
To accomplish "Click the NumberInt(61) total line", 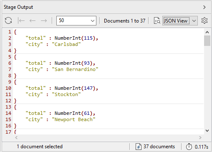I will [61, 113].
